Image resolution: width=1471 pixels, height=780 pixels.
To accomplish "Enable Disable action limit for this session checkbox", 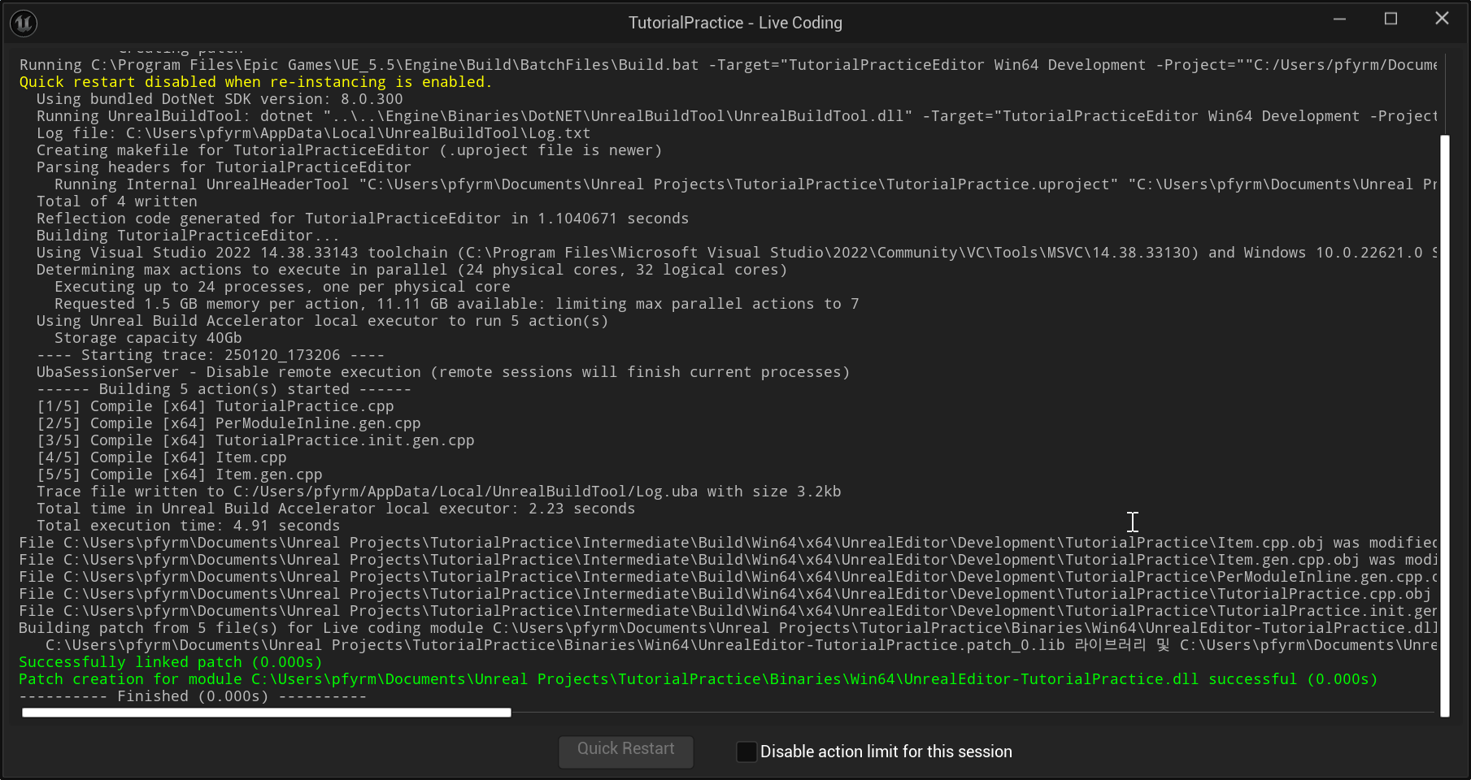I will 746,752.
